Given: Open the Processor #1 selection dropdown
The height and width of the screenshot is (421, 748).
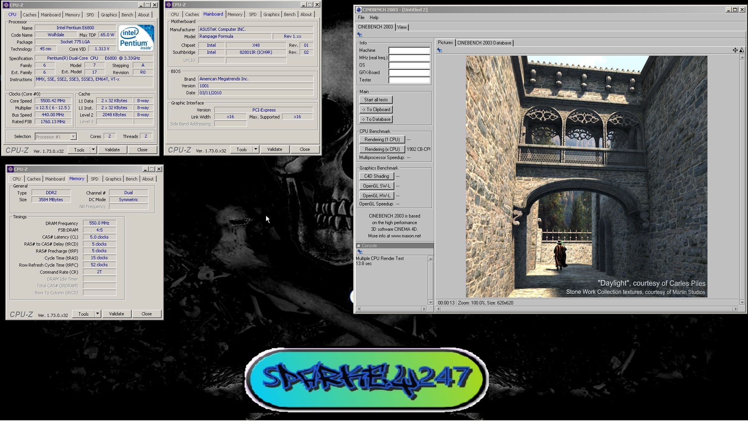Looking at the screenshot, I should coord(73,137).
